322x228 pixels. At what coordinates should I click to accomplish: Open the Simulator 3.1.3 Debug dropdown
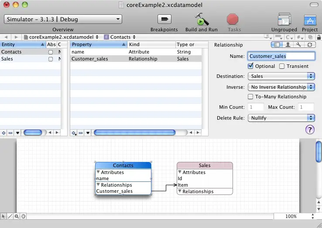pos(63,20)
